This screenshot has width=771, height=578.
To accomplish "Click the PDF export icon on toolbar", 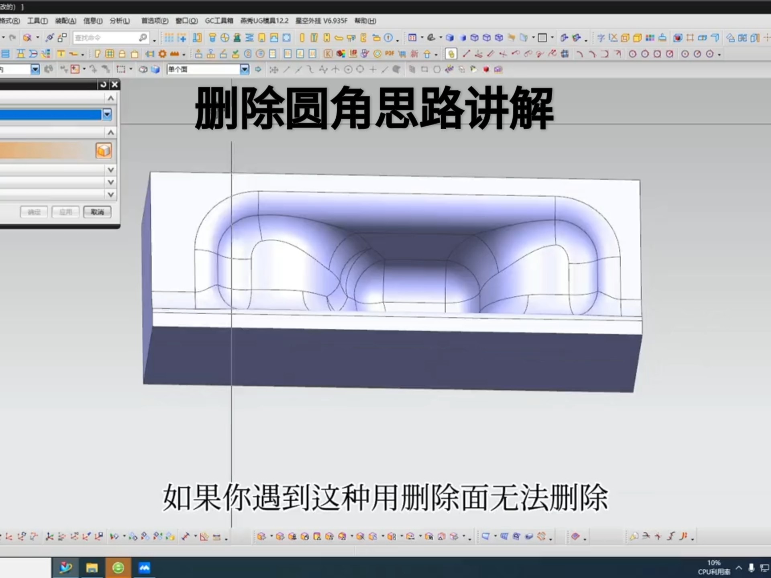I will click(x=389, y=53).
